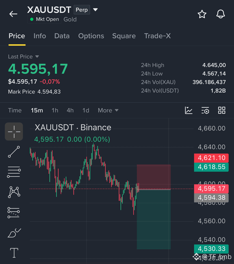Click the 4,660.00 axis label
The width and height of the screenshot is (234, 264).
point(211,128)
